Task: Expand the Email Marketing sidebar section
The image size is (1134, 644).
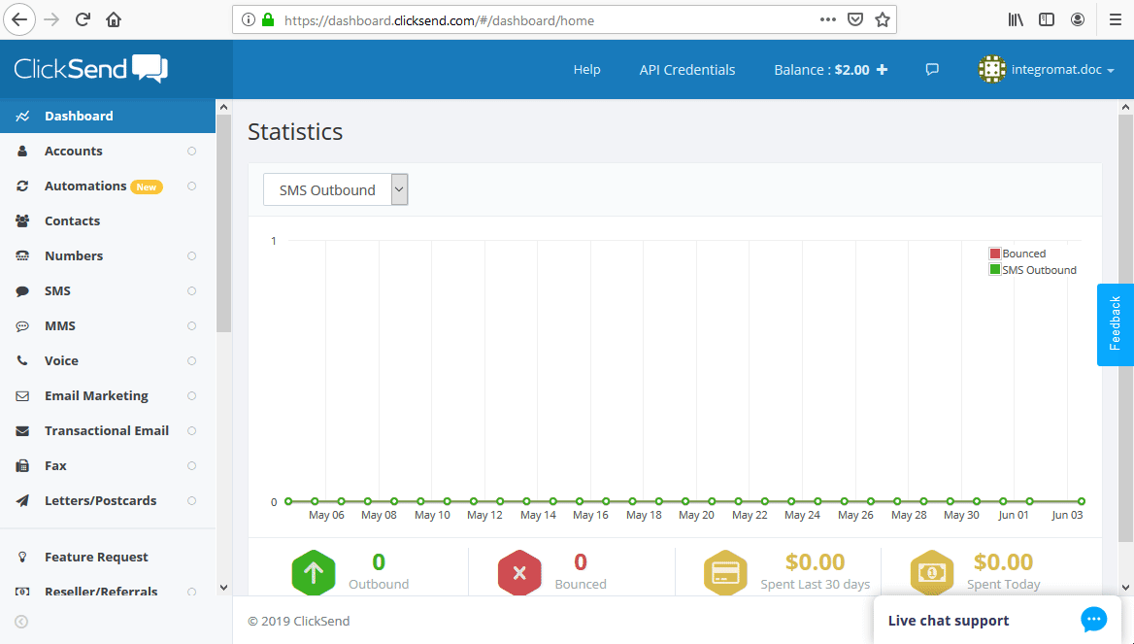Action: (191, 395)
